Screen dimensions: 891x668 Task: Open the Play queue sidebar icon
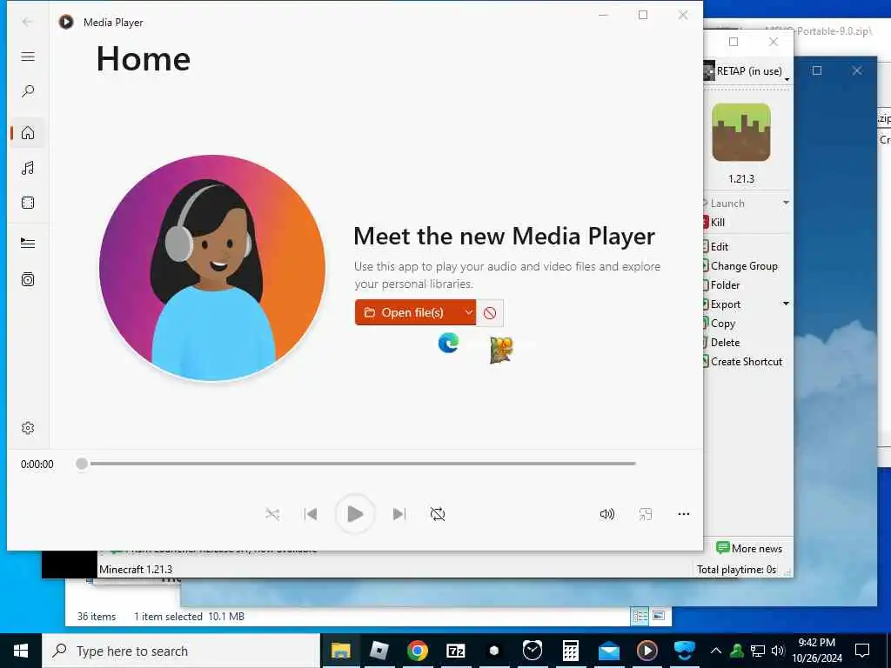coord(28,244)
